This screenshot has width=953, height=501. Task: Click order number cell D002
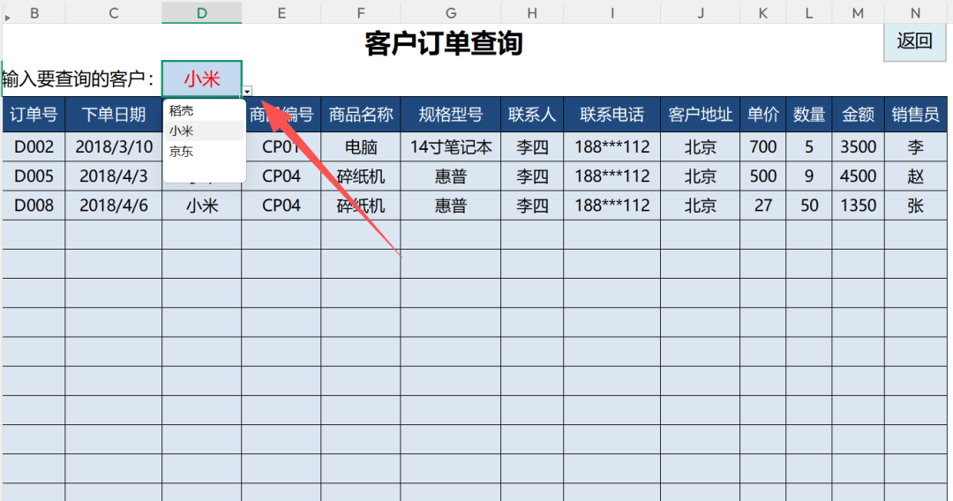coord(34,147)
